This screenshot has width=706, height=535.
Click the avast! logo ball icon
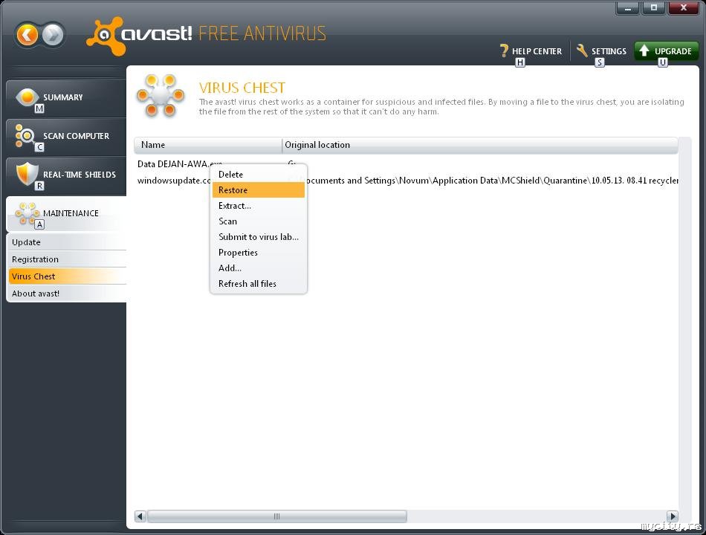pos(105,36)
